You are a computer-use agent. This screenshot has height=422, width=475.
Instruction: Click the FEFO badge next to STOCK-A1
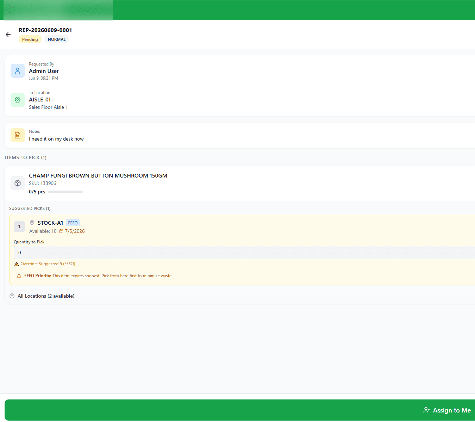coord(73,223)
